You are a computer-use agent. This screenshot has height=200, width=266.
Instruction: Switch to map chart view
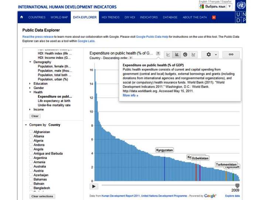pos(185,54)
